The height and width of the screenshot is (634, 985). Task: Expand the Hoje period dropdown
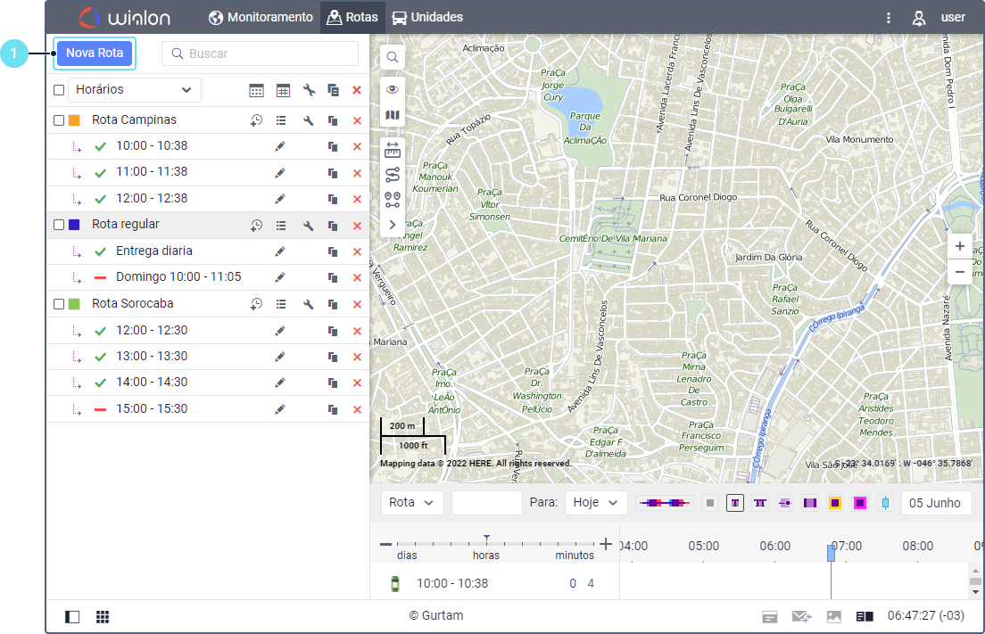(x=596, y=503)
